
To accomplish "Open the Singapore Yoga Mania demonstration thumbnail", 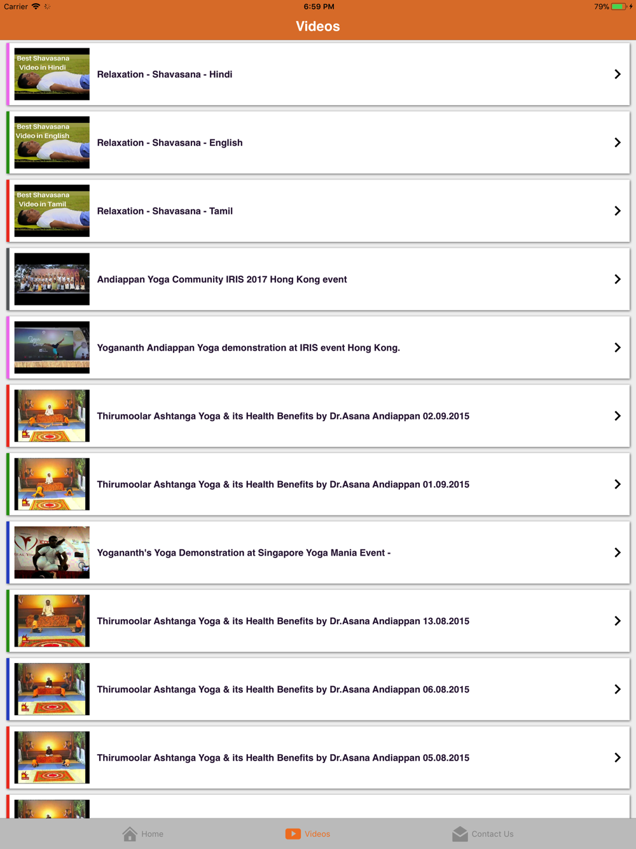I will tap(52, 552).
